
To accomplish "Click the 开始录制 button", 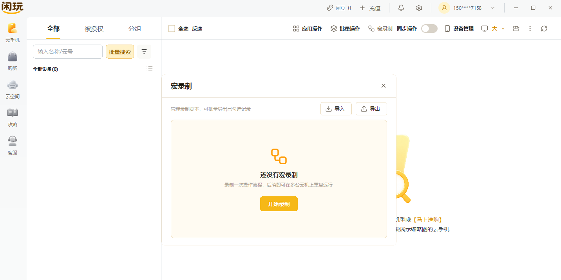I will (x=279, y=204).
